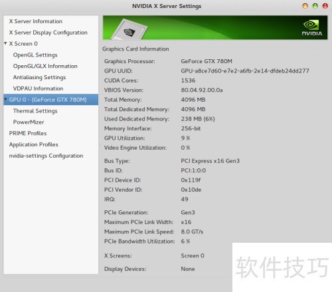The image size is (332, 292).
Task: Click Memory Interface value 256-bit
Action: 191,128
